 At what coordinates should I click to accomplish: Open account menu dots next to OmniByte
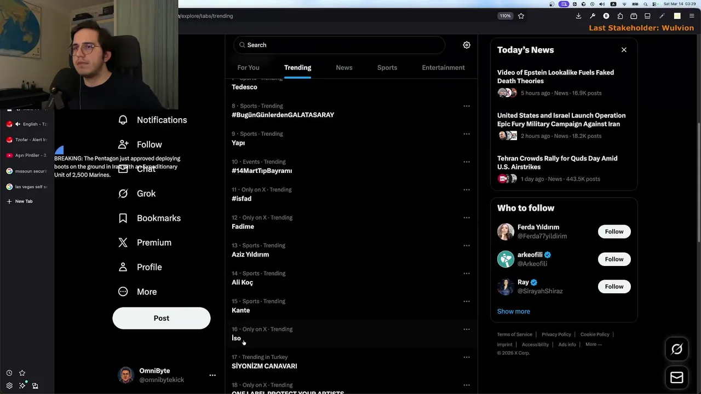[x=212, y=375]
